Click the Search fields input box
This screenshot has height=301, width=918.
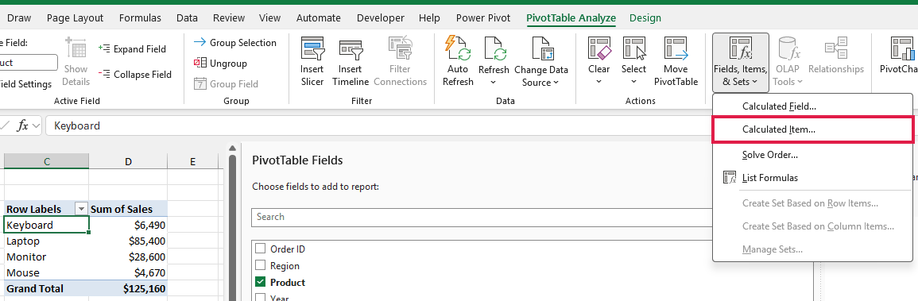tap(481, 217)
